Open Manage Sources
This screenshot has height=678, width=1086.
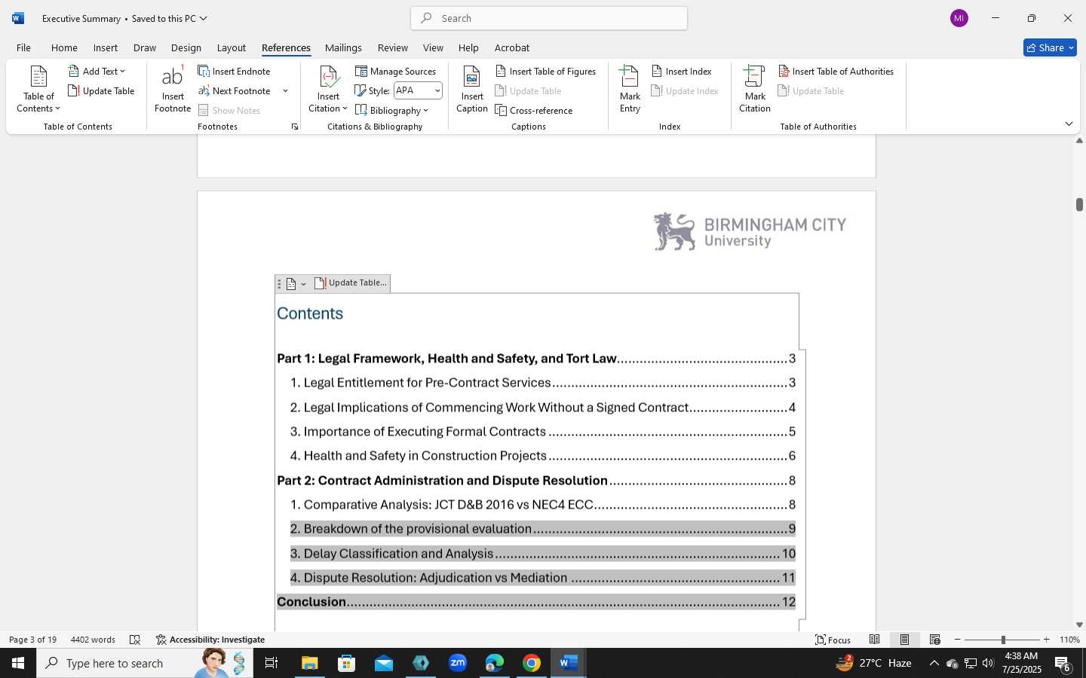[396, 71]
